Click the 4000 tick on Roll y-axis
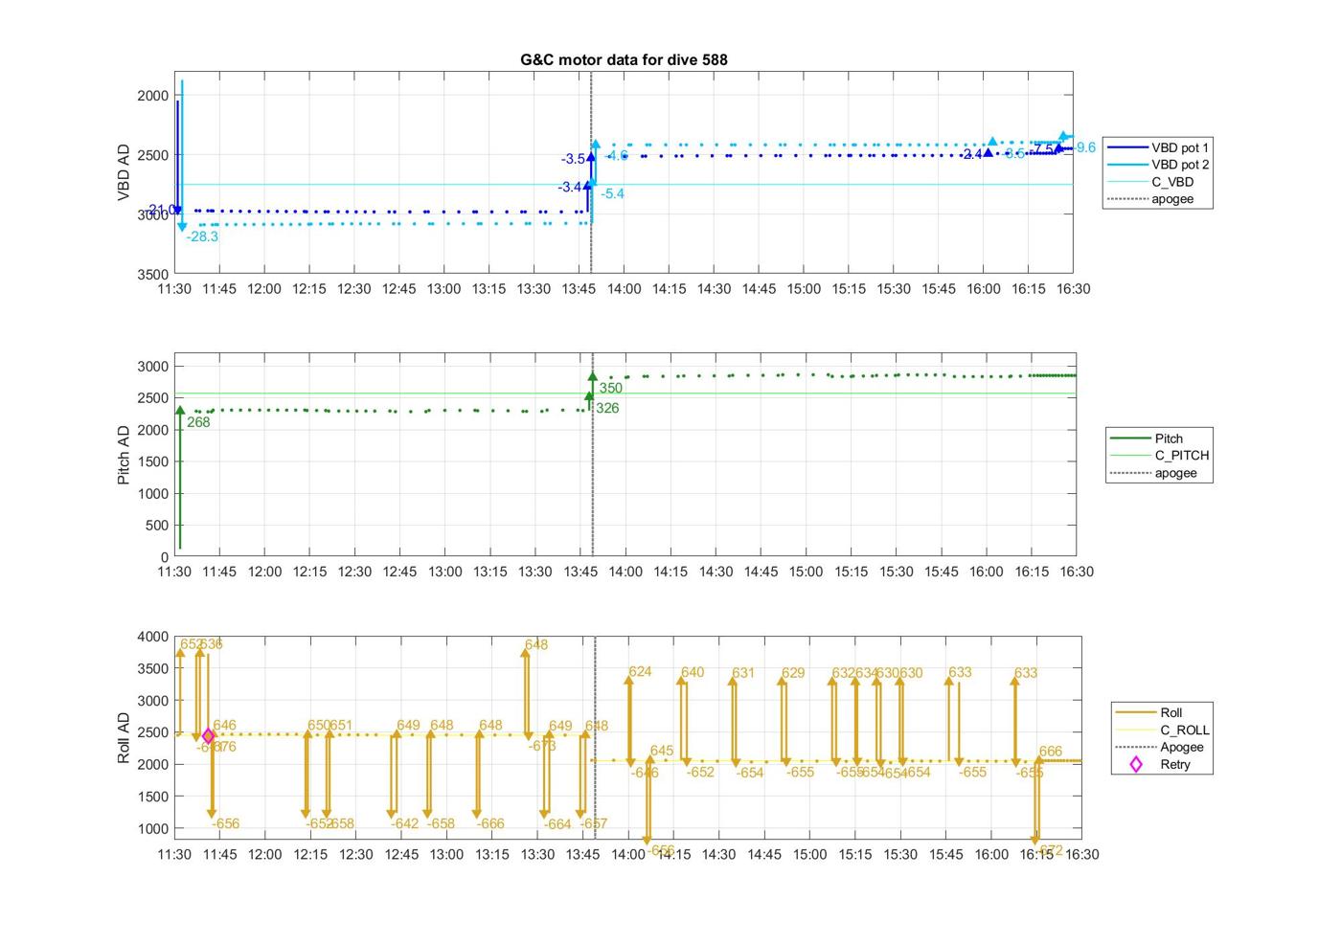This screenshot has width=1341, height=944. click(152, 637)
